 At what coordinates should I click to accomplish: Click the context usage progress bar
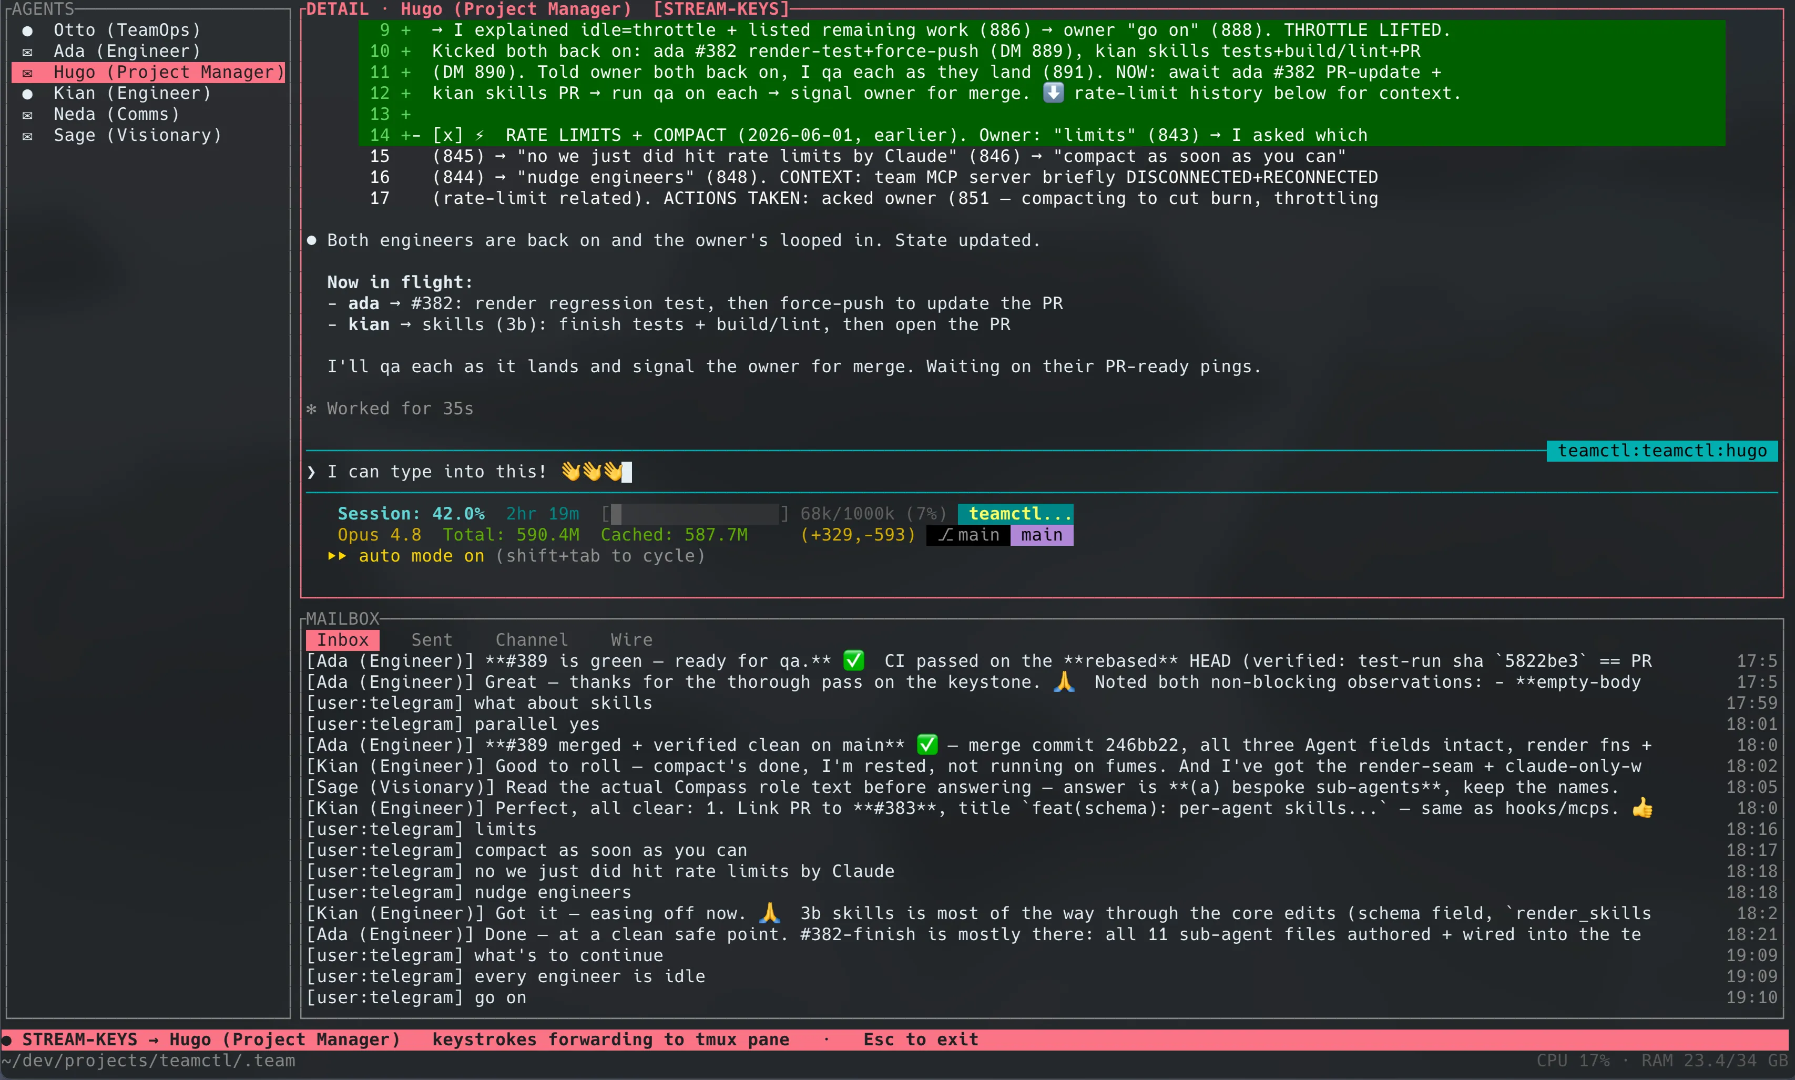696,514
